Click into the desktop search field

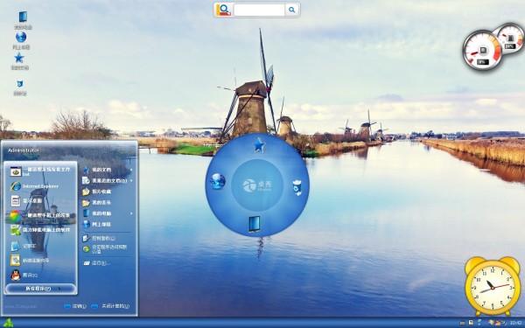coord(259,10)
